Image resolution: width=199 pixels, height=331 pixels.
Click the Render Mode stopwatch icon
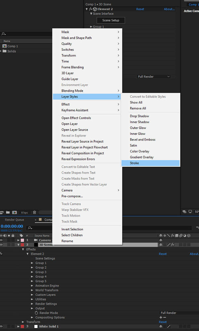[x=36, y=313]
